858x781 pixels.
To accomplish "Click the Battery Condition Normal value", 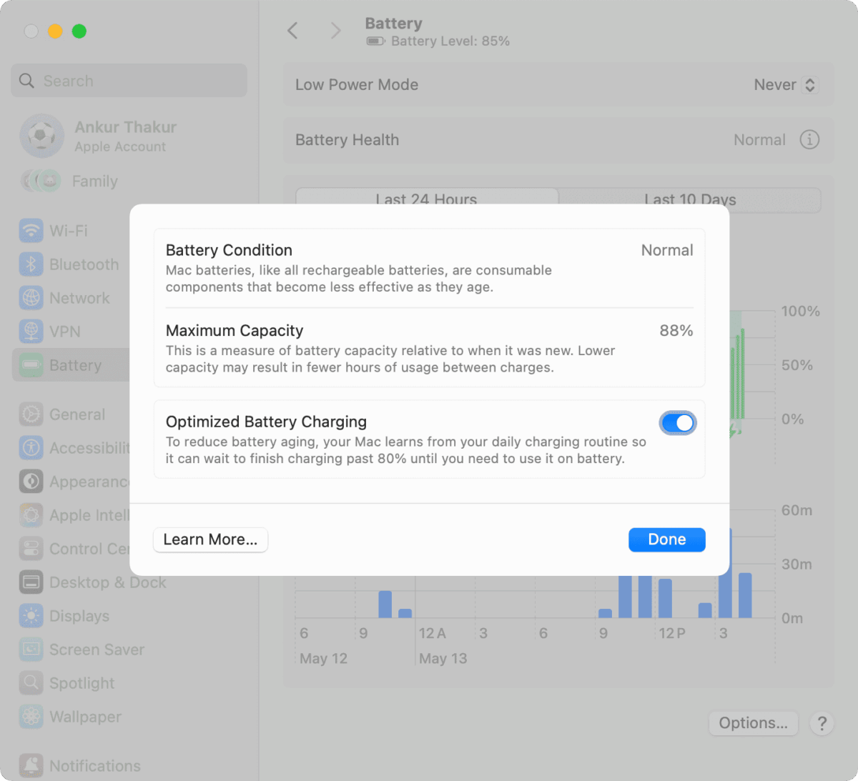I will (667, 250).
